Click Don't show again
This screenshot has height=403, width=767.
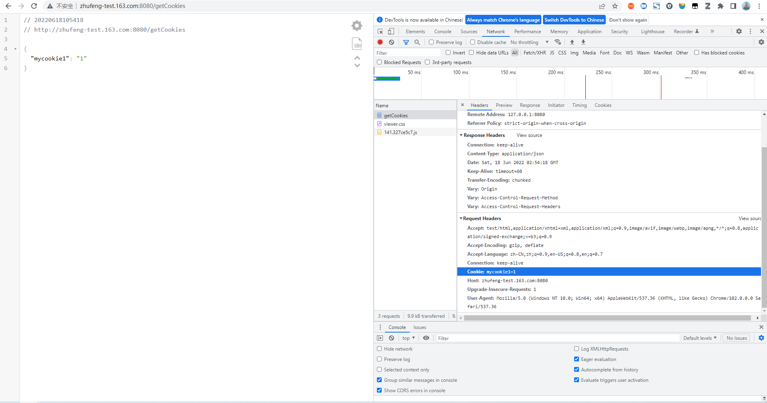click(x=628, y=20)
